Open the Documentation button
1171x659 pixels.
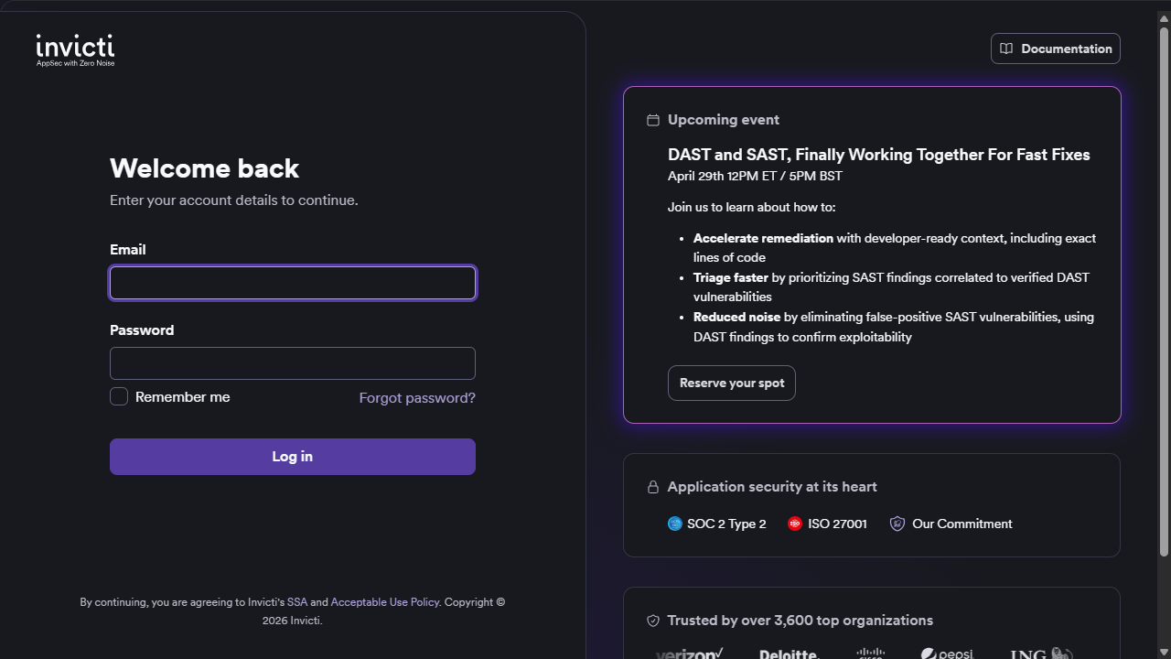(1056, 49)
